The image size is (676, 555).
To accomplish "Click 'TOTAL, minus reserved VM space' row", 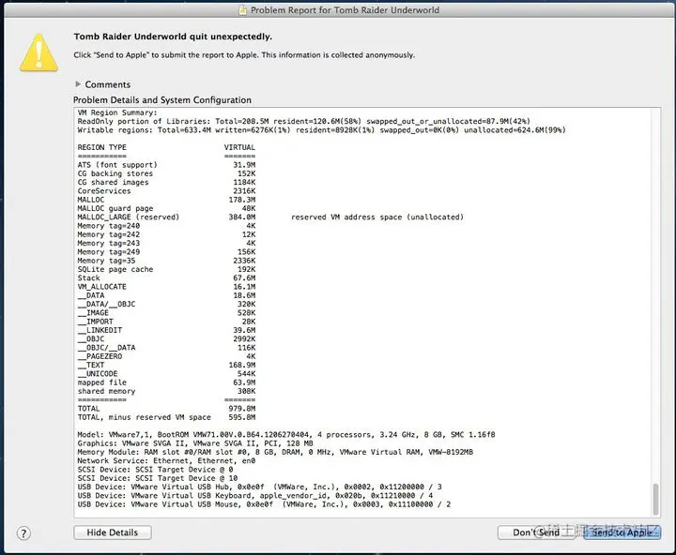I will click(x=166, y=417).
